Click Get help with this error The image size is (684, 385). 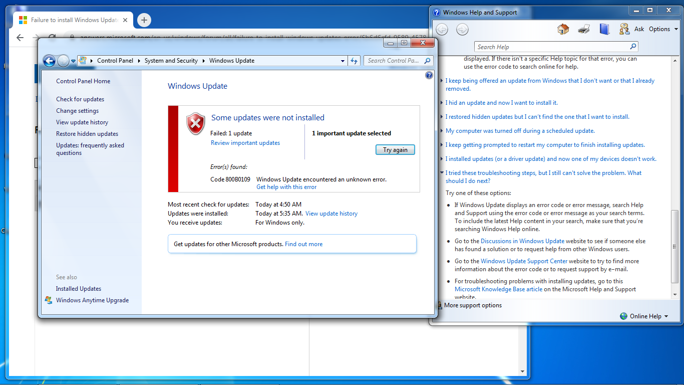(x=286, y=187)
